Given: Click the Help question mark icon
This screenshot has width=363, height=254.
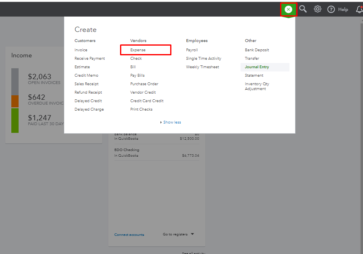Looking at the screenshot, I should 331,9.
